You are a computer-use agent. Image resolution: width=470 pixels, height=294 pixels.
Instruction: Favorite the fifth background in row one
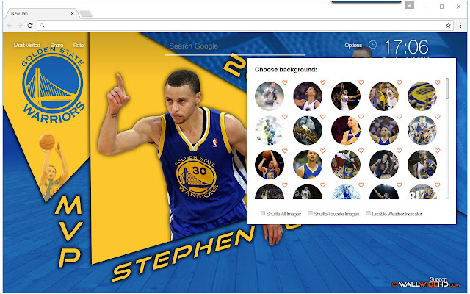(438, 82)
